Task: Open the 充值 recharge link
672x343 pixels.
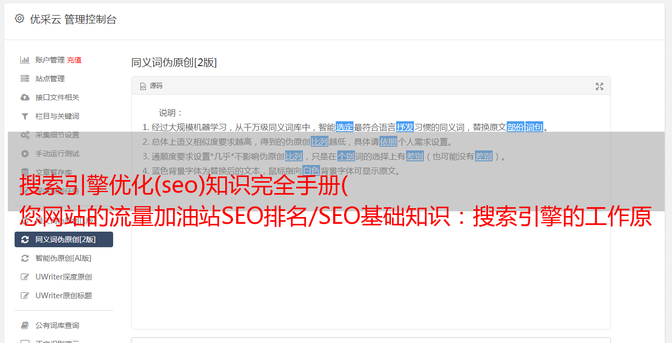Action: click(74, 60)
